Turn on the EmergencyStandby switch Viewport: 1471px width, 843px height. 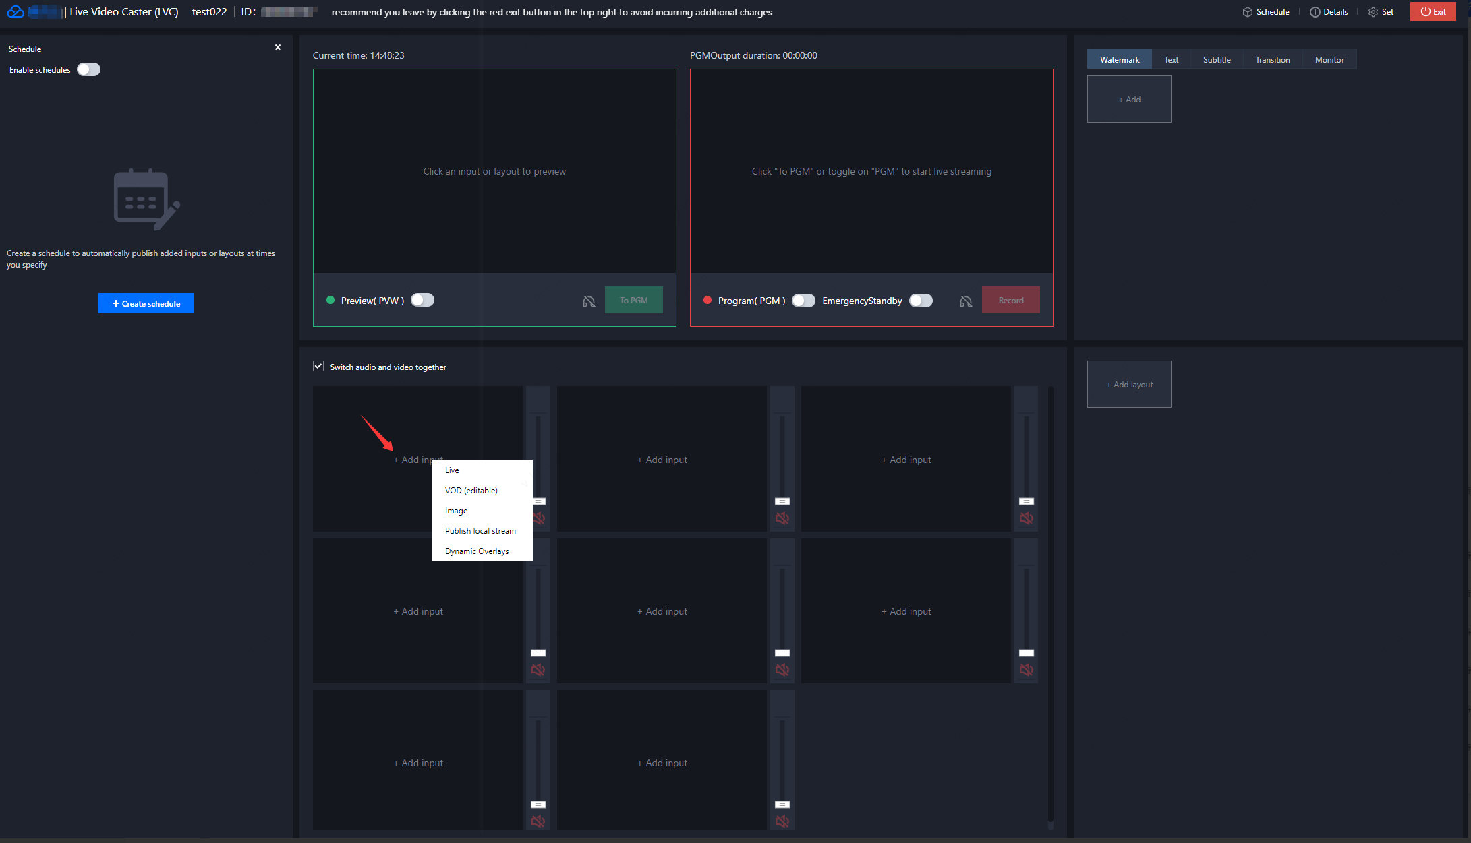point(921,301)
